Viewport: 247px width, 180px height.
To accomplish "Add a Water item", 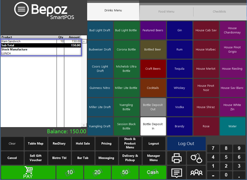I will [x=232, y=126].
